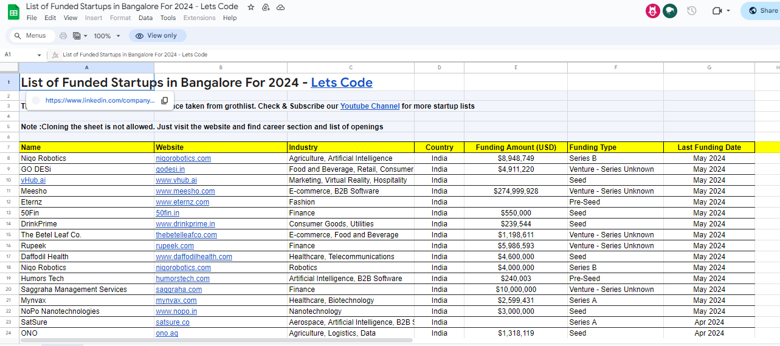Screen dimensions: 780x346
Task: Open the godesi.in website link
Action: click(170, 169)
